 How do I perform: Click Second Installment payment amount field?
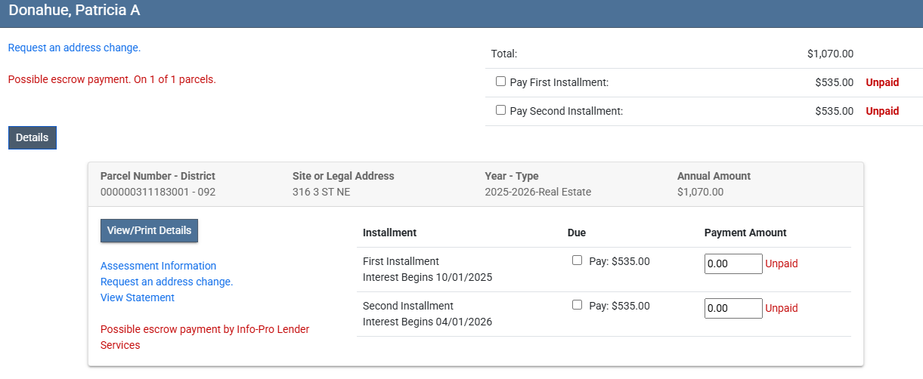(x=733, y=308)
